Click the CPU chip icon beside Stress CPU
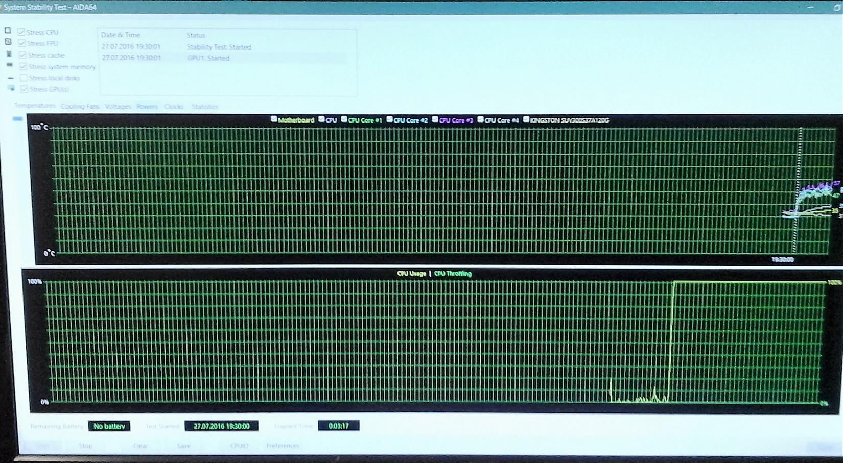Viewport: 843px width, 463px height. [8, 31]
